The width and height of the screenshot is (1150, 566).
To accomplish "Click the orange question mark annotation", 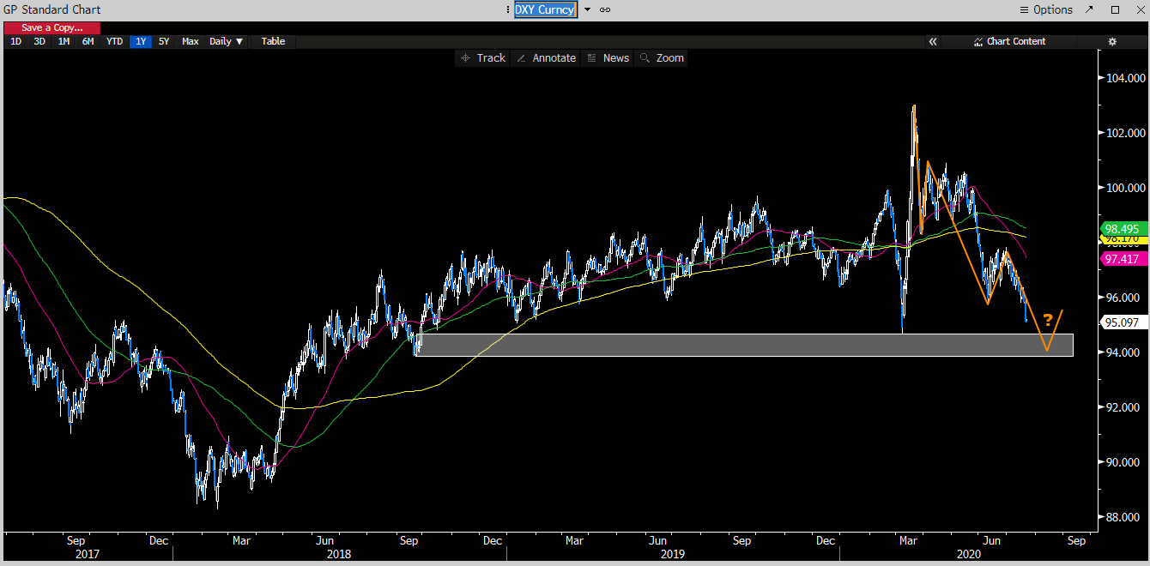I will [x=1048, y=322].
